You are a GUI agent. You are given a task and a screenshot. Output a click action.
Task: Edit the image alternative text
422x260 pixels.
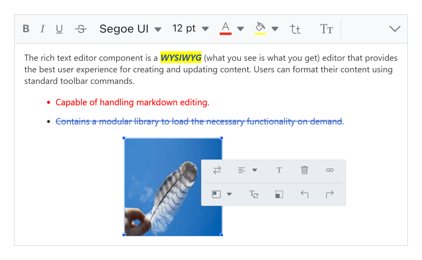(x=254, y=194)
